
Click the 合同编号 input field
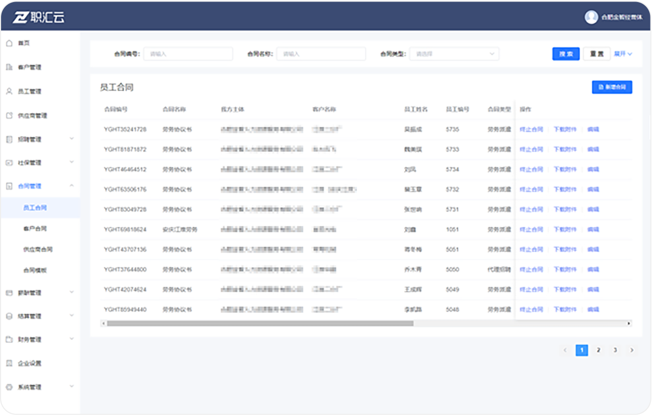pyautogui.click(x=188, y=54)
